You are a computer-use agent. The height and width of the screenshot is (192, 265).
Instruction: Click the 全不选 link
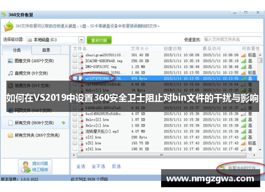[99, 166]
